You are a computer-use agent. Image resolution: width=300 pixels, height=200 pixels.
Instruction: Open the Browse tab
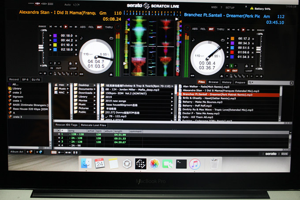point(214,82)
